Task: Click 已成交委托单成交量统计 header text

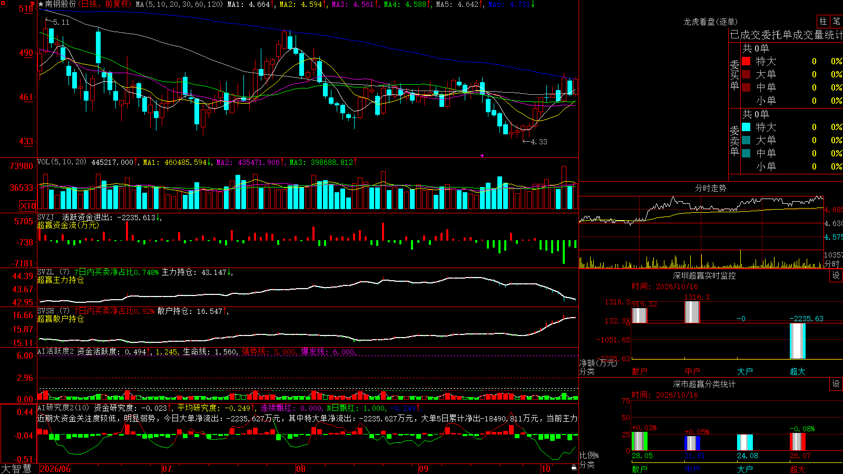Action: point(786,35)
